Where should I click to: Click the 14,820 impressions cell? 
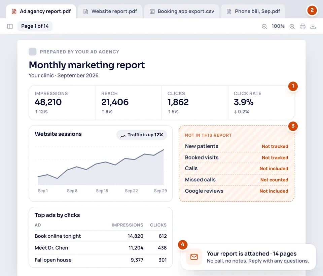(135, 236)
